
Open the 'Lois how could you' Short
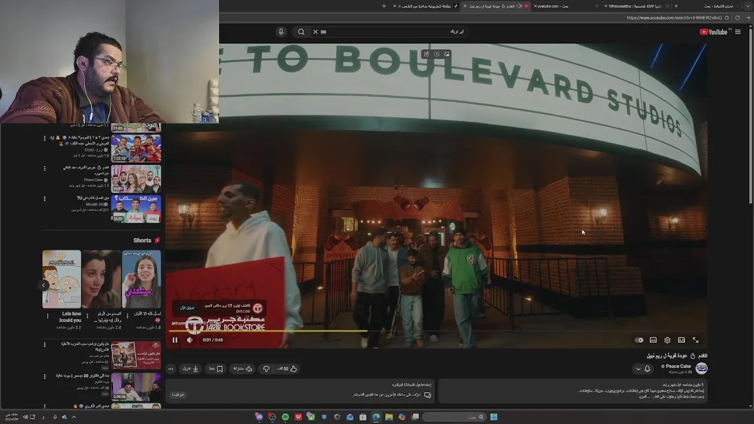(62, 279)
